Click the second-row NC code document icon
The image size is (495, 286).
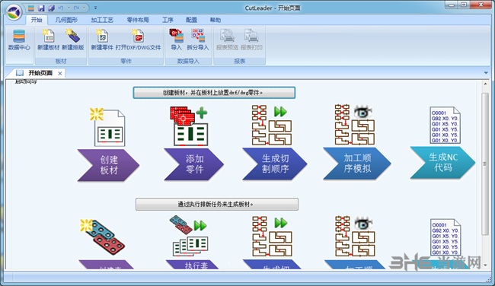(445, 237)
